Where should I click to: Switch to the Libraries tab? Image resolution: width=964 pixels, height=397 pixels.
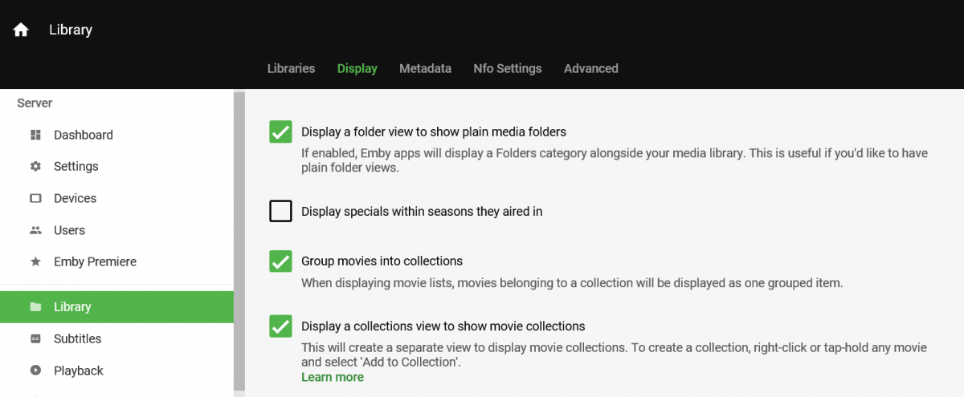pyautogui.click(x=291, y=68)
